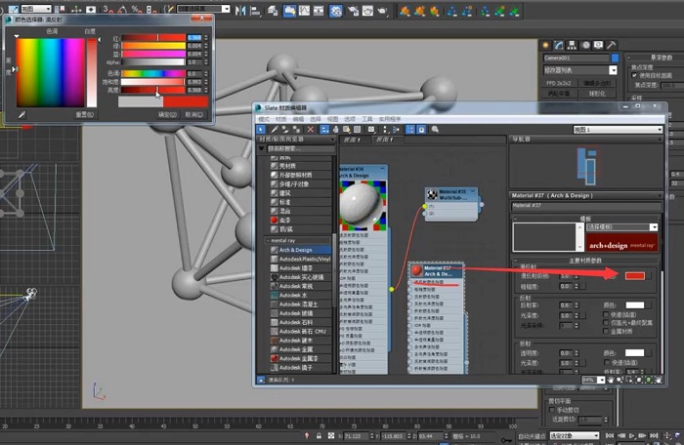Pick the eyedropper tool in the color selector
The image size is (684, 445).
[21, 114]
